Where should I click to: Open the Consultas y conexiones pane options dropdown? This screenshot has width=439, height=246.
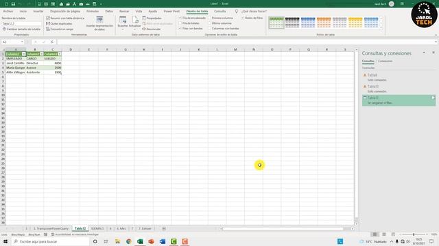pos(424,53)
